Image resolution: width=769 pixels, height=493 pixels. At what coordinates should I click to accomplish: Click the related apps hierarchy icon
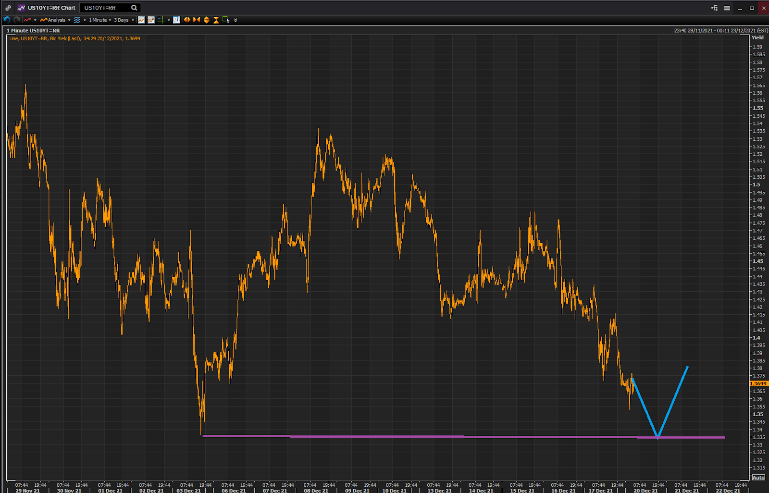[715, 8]
